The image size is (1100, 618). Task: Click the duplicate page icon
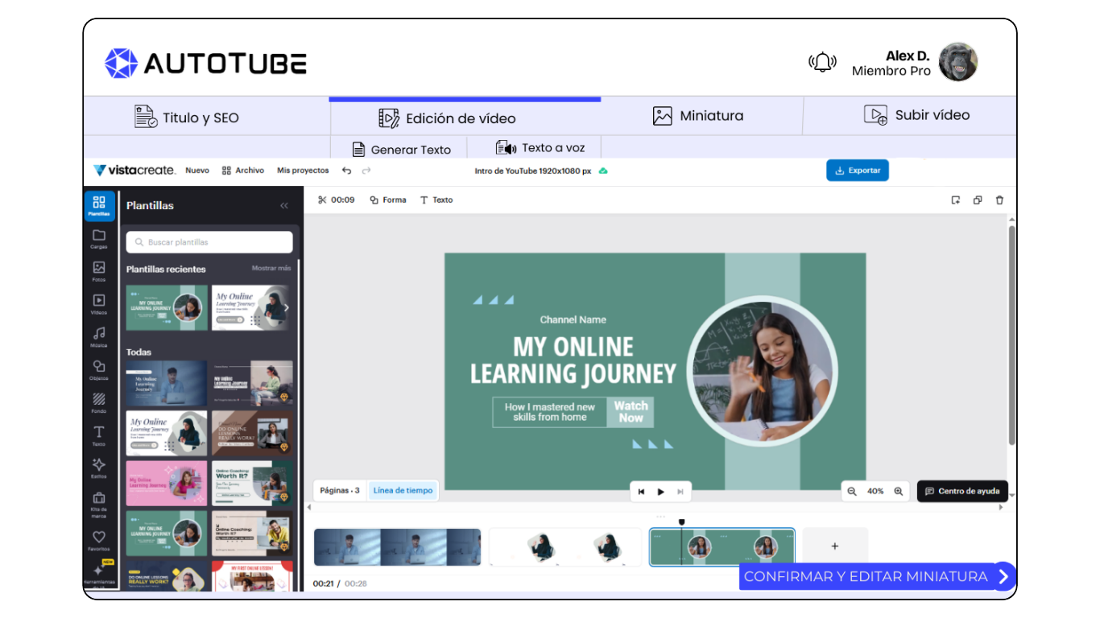point(977,200)
